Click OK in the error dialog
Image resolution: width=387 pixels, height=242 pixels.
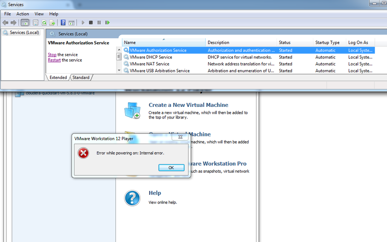point(171,168)
